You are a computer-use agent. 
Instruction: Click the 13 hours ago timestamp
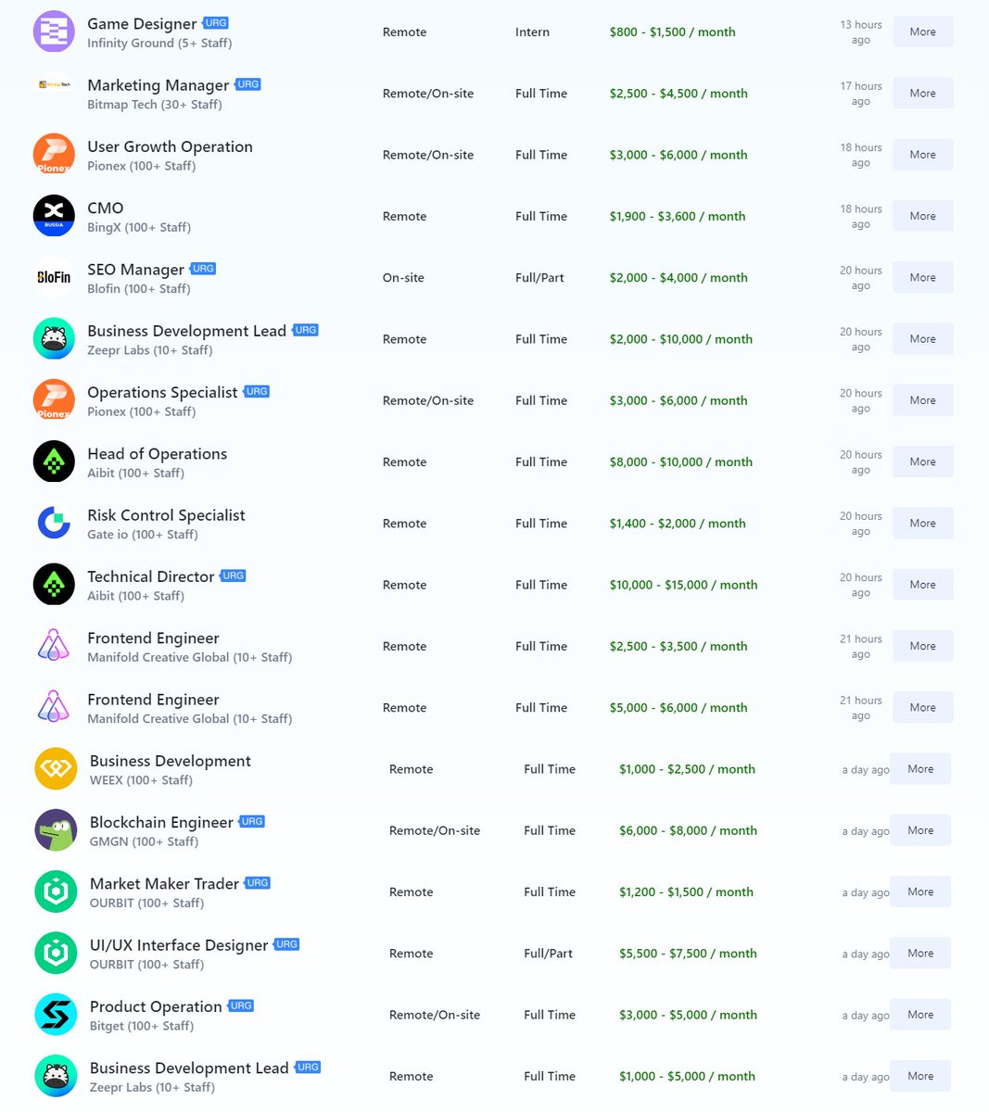click(x=861, y=32)
